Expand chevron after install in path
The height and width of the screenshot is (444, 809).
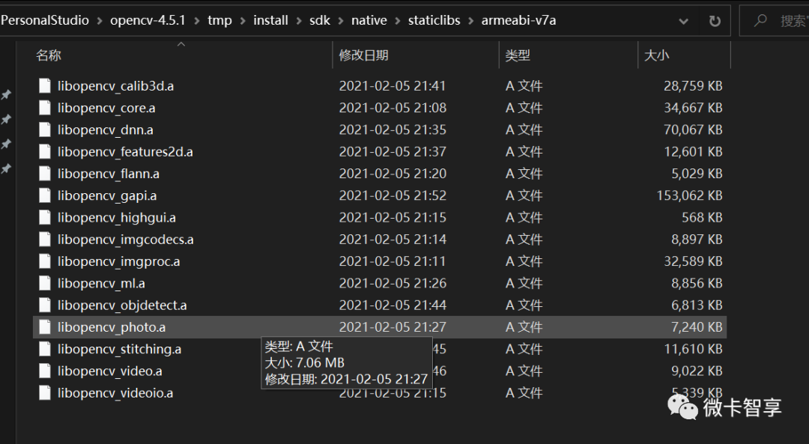[x=299, y=21]
